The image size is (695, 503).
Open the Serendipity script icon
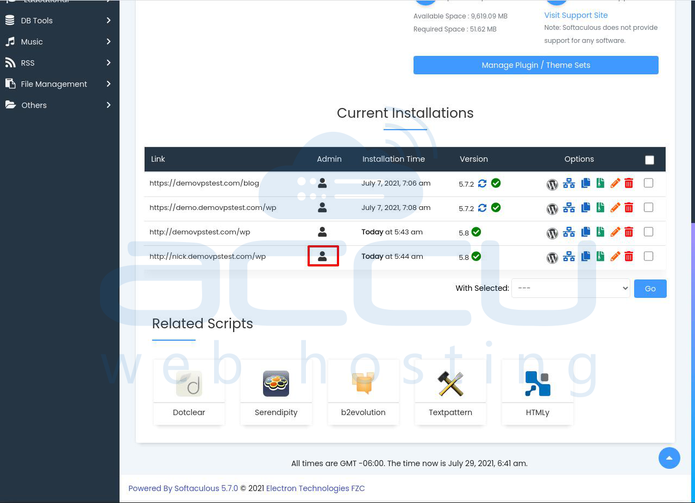276,384
